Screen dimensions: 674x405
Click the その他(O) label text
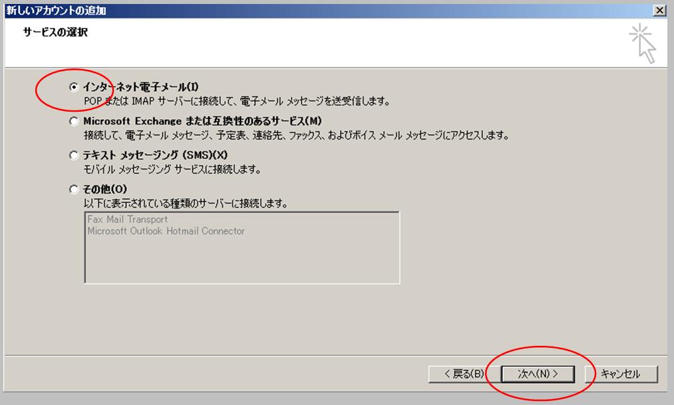click(x=100, y=190)
